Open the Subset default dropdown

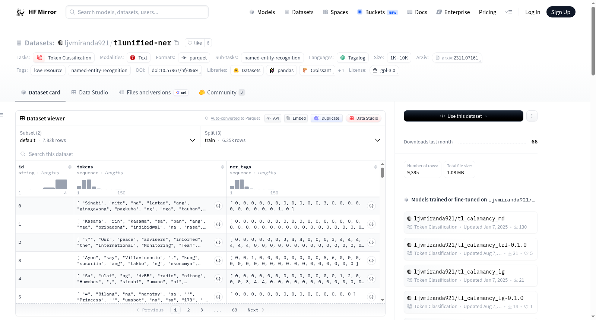[x=108, y=136]
